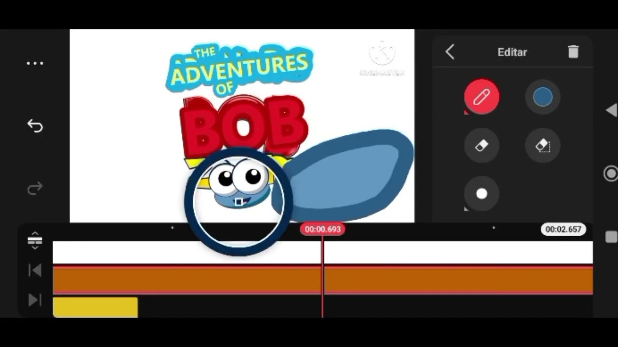Jump to the previous clip start
The height and width of the screenshot is (347, 618).
pyautogui.click(x=35, y=270)
